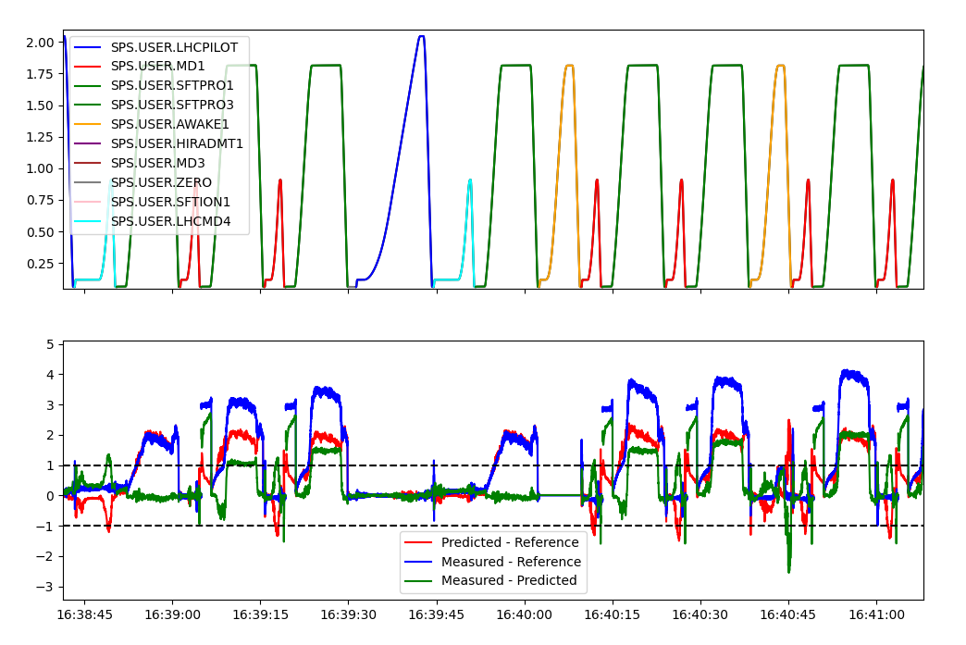Click the SPS.USER.SFTPRO3 legend label
The width and height of the screenshot is (966, 645).
172,105
